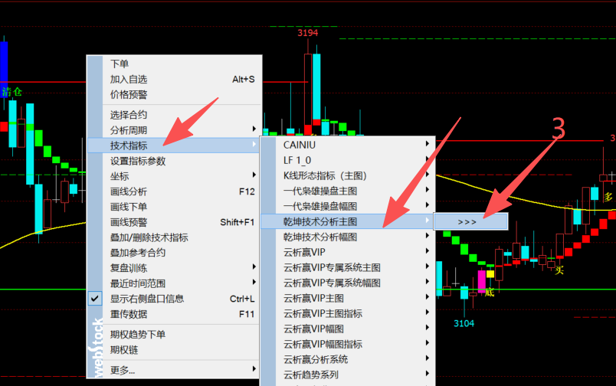Add to watchlist via 加入自选

129,80
